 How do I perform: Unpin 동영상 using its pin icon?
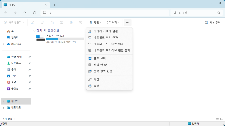pos(30,89)
